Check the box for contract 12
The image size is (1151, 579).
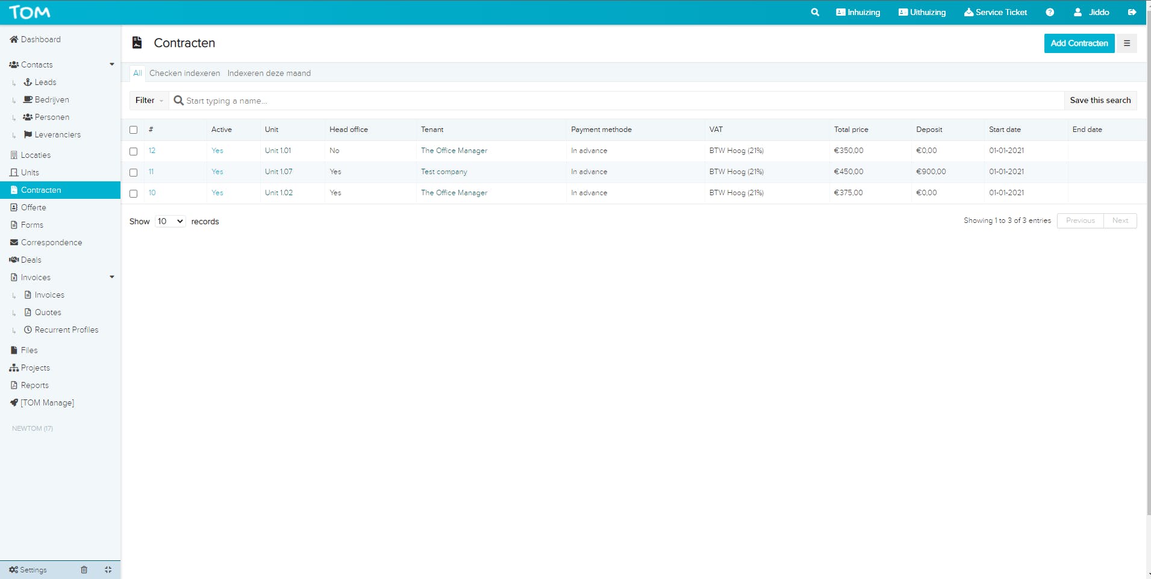tap(134, 151)
